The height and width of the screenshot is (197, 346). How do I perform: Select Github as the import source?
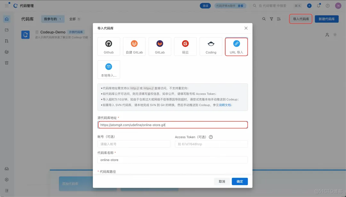109,46
